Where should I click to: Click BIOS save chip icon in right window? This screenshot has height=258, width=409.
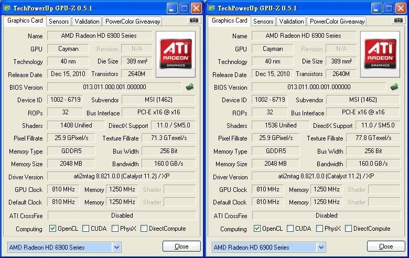pyautogui.click(x=394, y=87)
